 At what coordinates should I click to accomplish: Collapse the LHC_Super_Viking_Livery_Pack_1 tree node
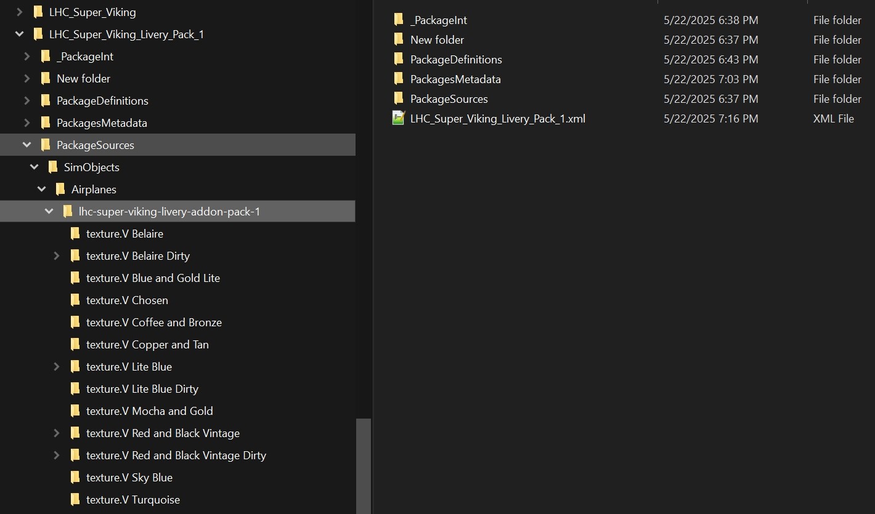(x=20, y=34)
